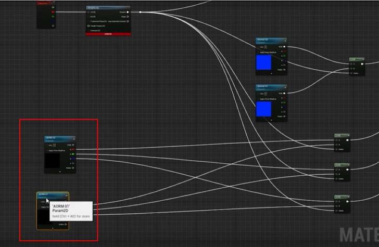This screenshot has width=379, height=247.
Task: Click the red output pin on vertex color node
Action: pyautogui.click(x=53, y=12)
